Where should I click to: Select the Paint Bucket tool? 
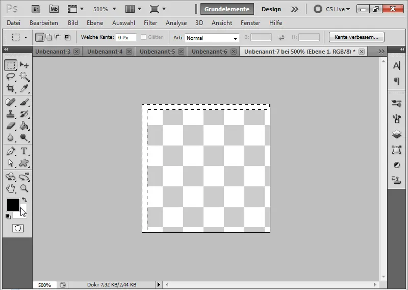(24, 126)
